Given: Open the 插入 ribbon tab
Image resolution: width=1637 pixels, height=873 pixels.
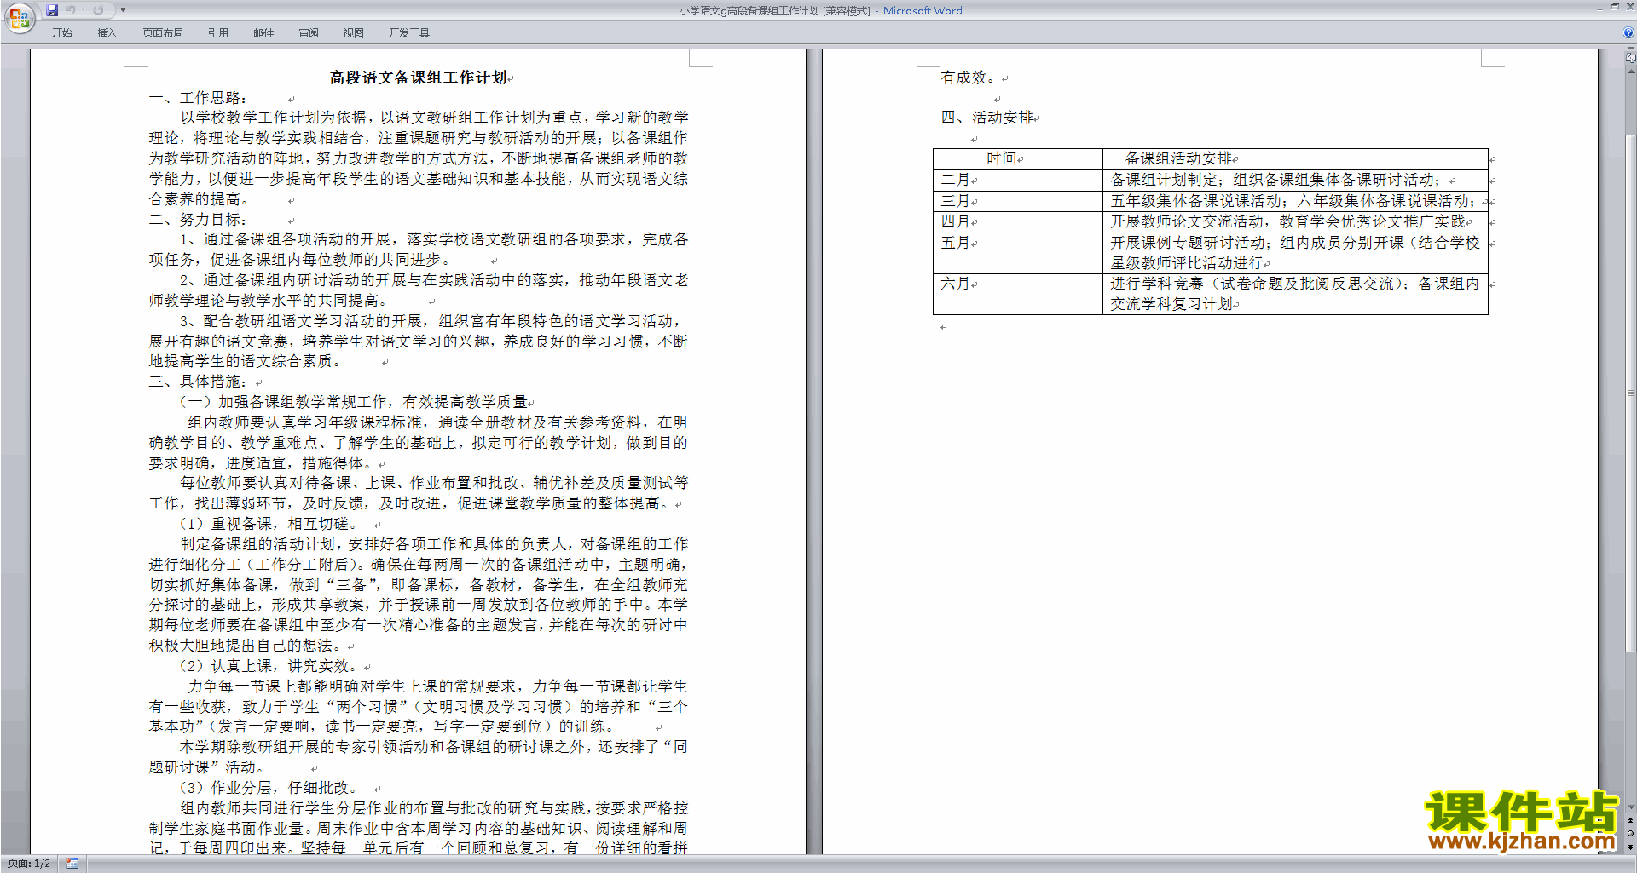Looking at the screenshot, I should [x=107, y=33].
